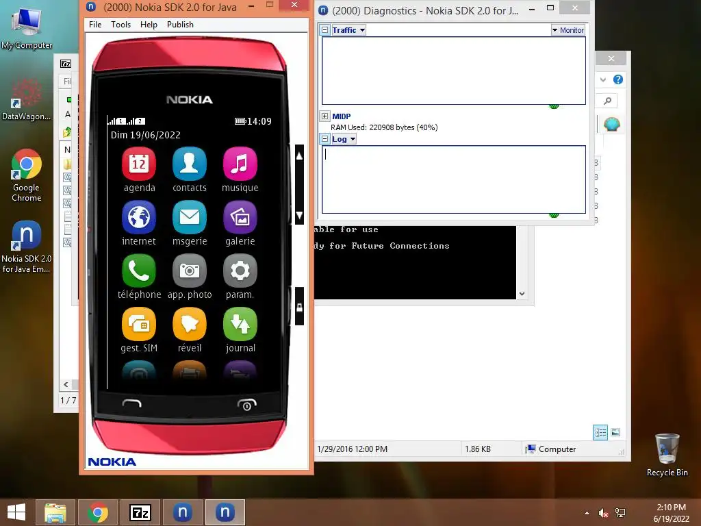
Task: Open the gest. SIM icon
Action: 138,324
